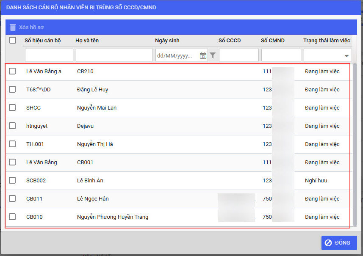Check the row for SCB002 Lê Bình An
363x256 pixels.
click(12, 180)
